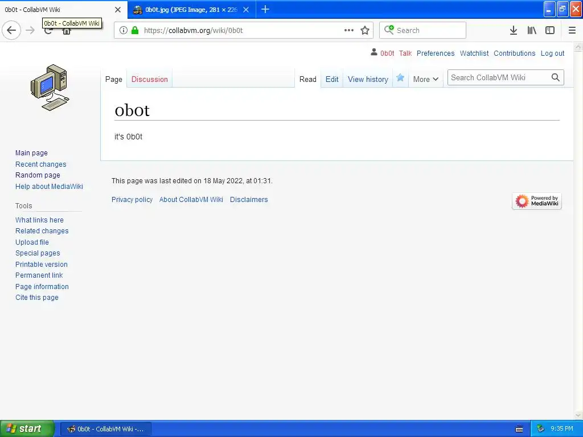The image size is (583, 437).
Task: Click the keyboard icon on taskbar
Action: click(x=519, y=429)
